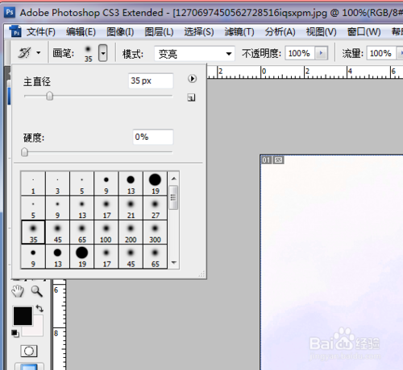The image size is (403, 370).
Task: Expand the tool preset picker arrow
Action: 39,52
